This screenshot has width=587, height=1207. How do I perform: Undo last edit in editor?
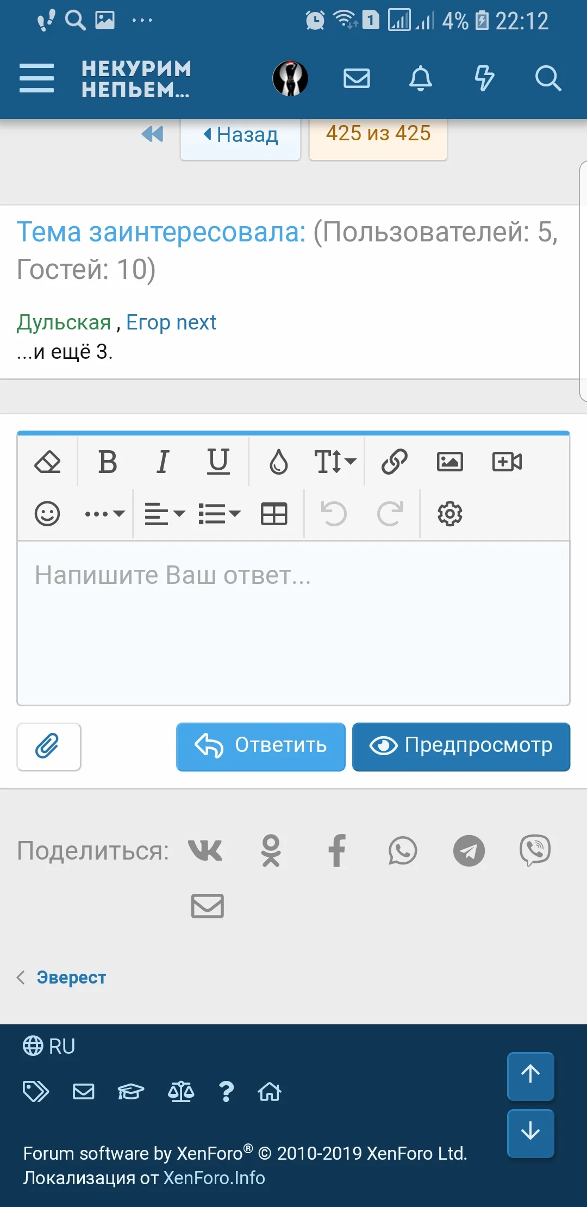tap(334, 514)
